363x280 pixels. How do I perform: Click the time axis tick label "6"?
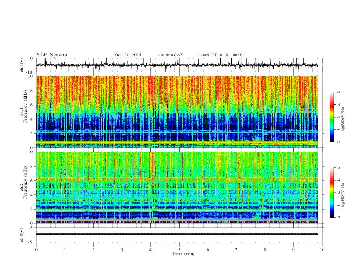pyautogui.click(x=208, y=250)
